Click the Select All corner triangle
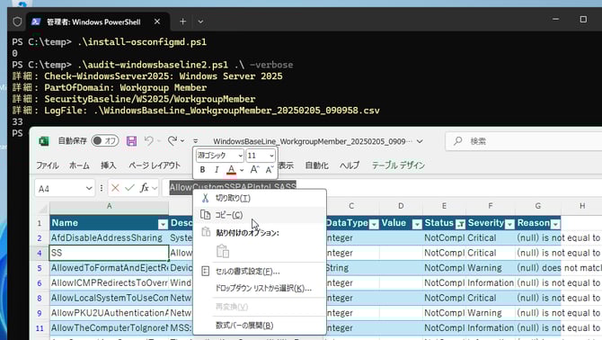This screenshot has height=340, width=602. coord(42,209)
